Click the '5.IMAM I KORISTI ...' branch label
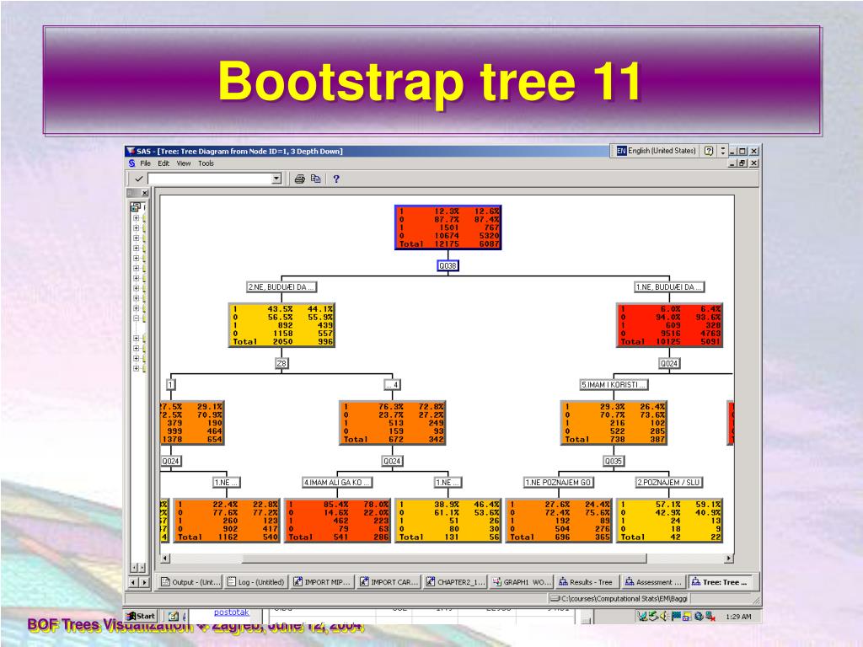Viewport: 863px width, 647px height. pyautogui.click(x=614, y=385)
